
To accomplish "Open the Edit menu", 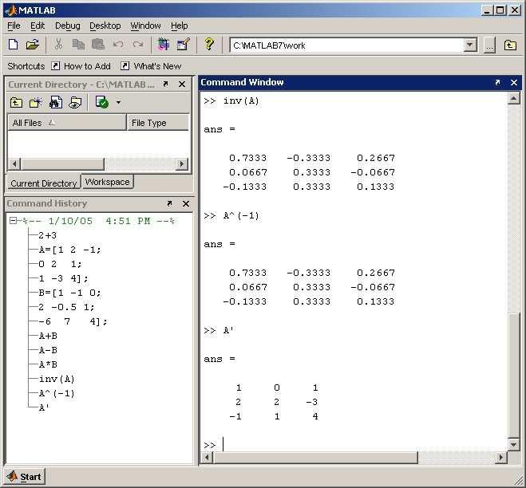I will coord(38,26).
